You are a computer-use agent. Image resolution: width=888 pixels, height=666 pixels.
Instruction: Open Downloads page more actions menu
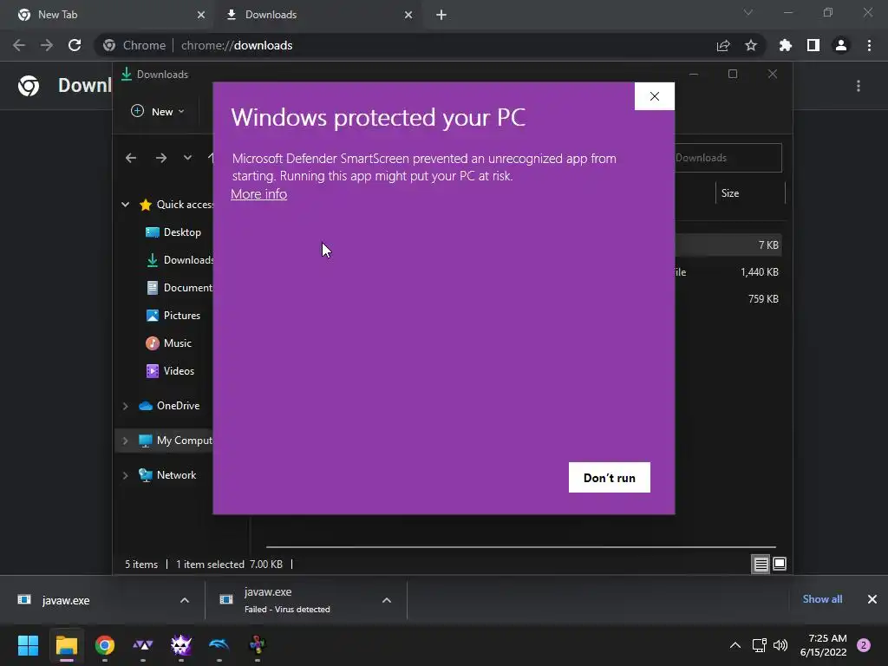pos(859,86)
